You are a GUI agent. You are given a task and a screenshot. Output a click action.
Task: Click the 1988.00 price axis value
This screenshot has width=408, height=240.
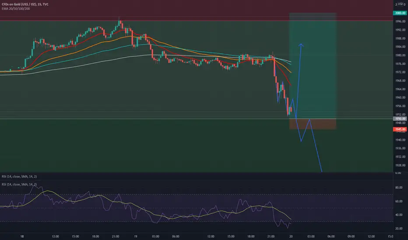tap(401, 38)
